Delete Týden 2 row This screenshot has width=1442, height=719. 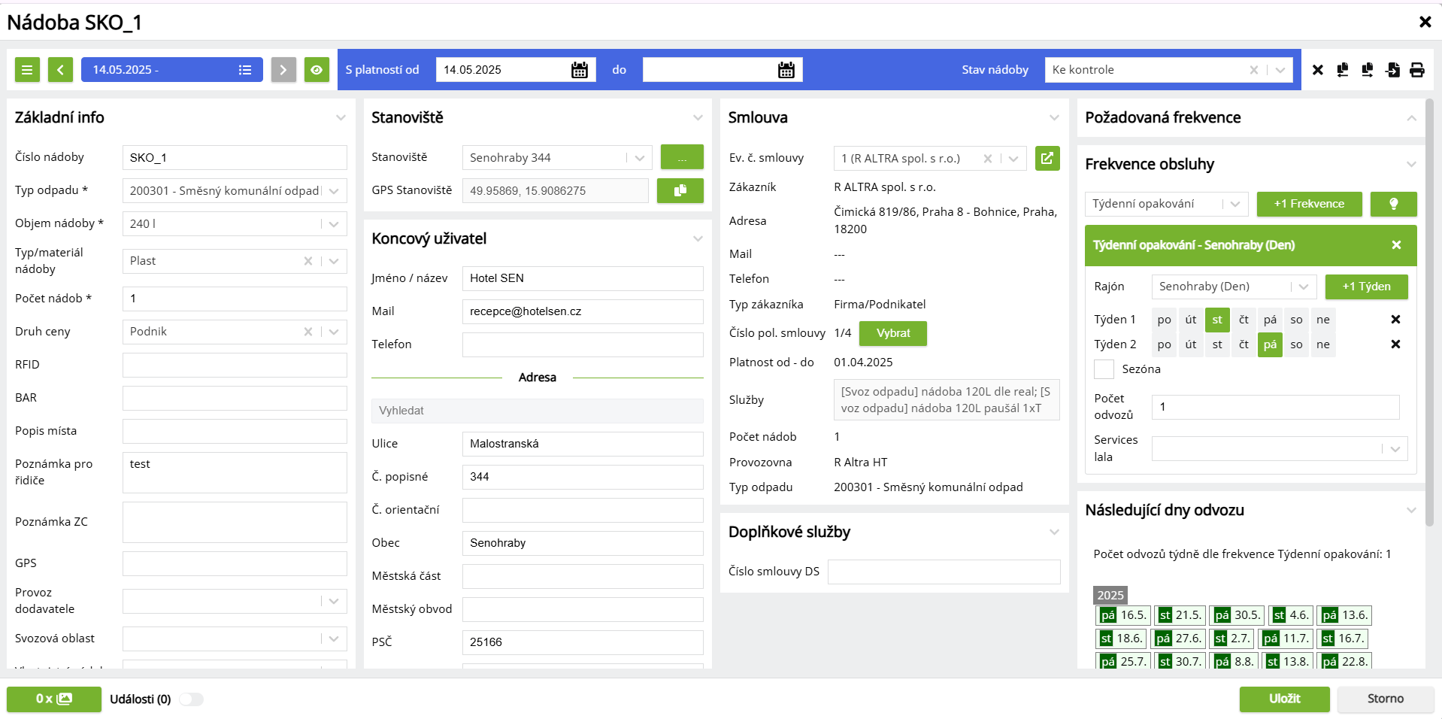(1395, 344)
